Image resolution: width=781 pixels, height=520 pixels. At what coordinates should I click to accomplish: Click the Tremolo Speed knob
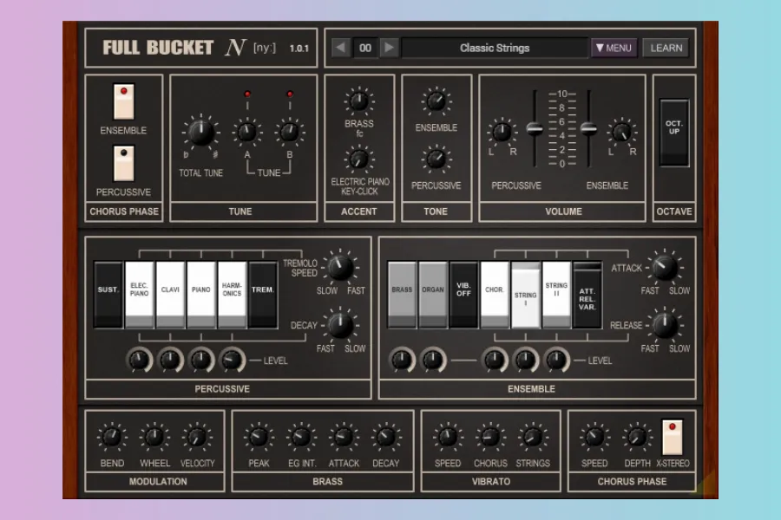pyautogui.click(x=339, y=267)
